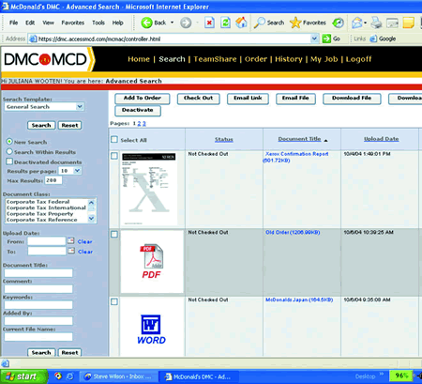Open calendar icon next to From date
422x384 pixels.
(x=71, y=240)
